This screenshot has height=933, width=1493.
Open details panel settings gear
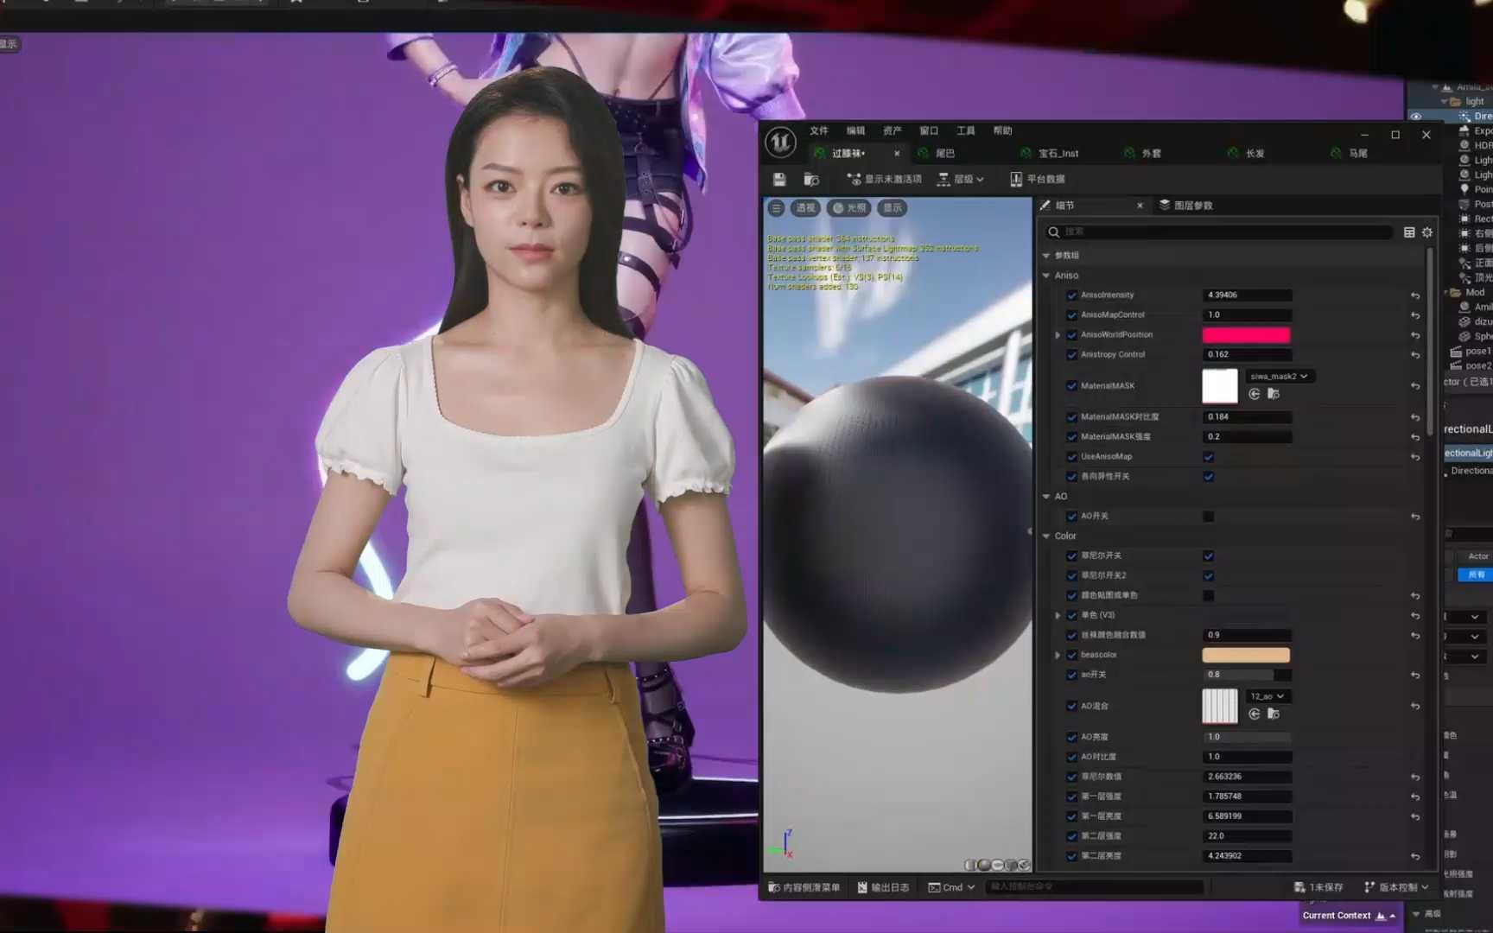point(1427,232)
